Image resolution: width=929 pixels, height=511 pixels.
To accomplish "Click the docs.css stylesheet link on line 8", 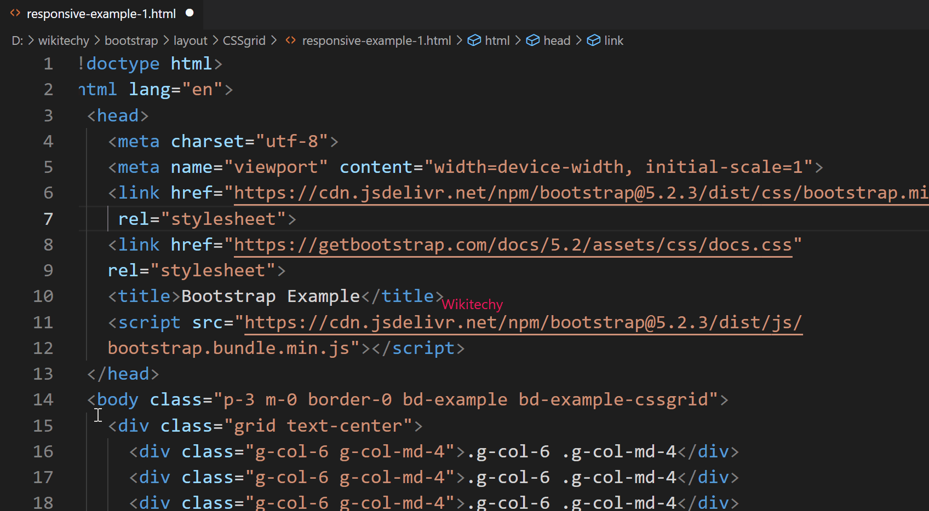I will click(514, 245).
